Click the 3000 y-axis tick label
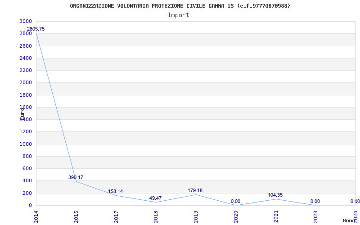Viewport: 360px width, 225px height. click(x=26, y=22)
